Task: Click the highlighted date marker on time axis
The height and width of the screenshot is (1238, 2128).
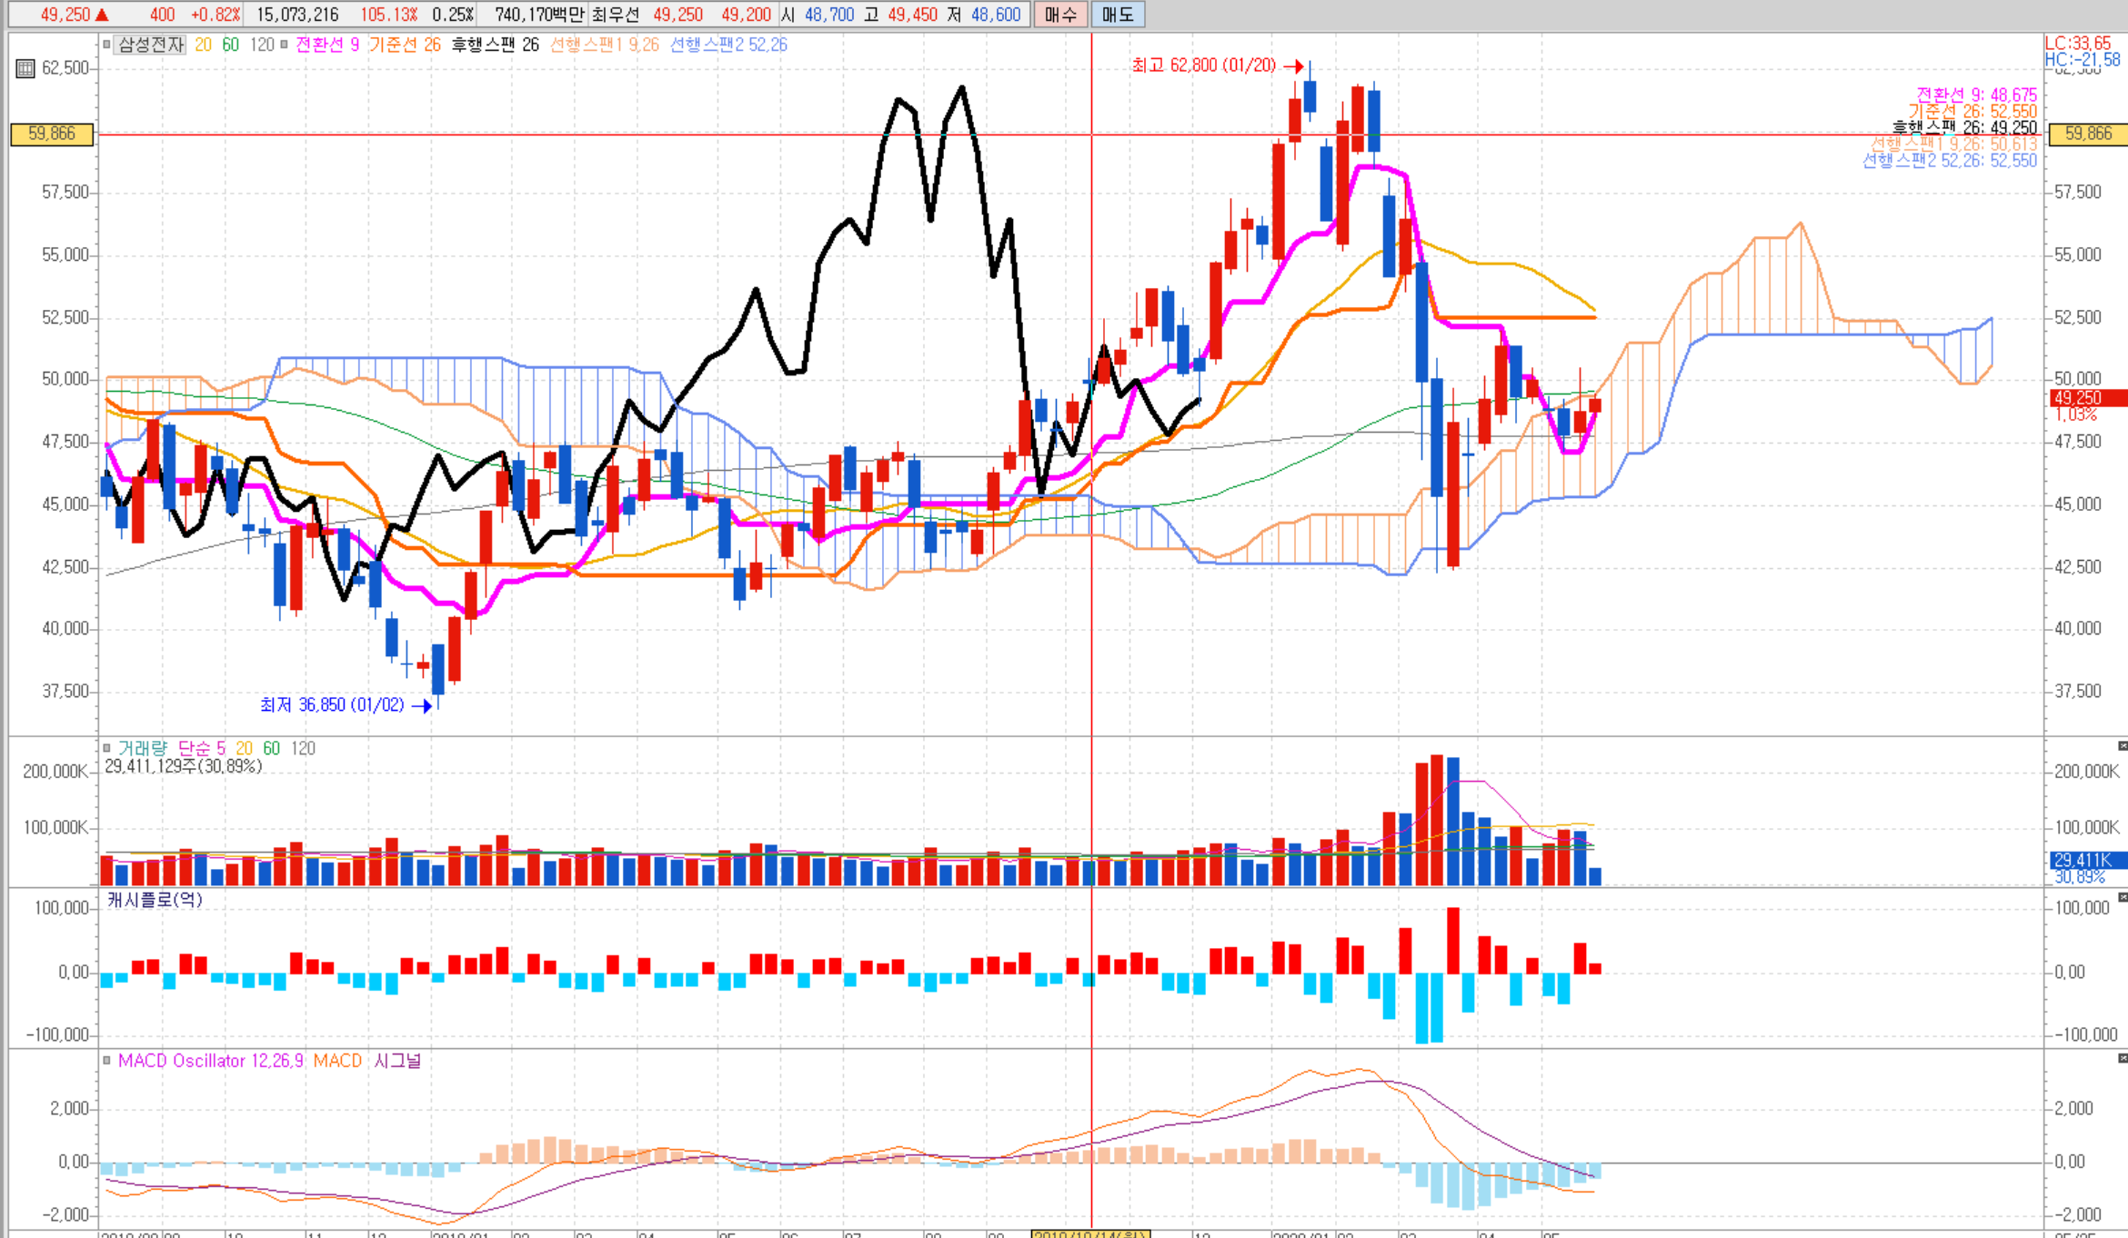Action: coord(1089,1233)
